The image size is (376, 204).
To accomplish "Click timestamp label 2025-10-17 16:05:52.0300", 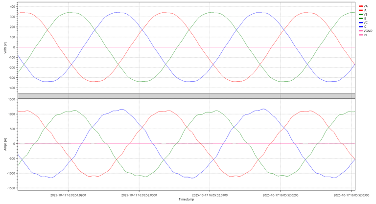I will pos(352,195).
